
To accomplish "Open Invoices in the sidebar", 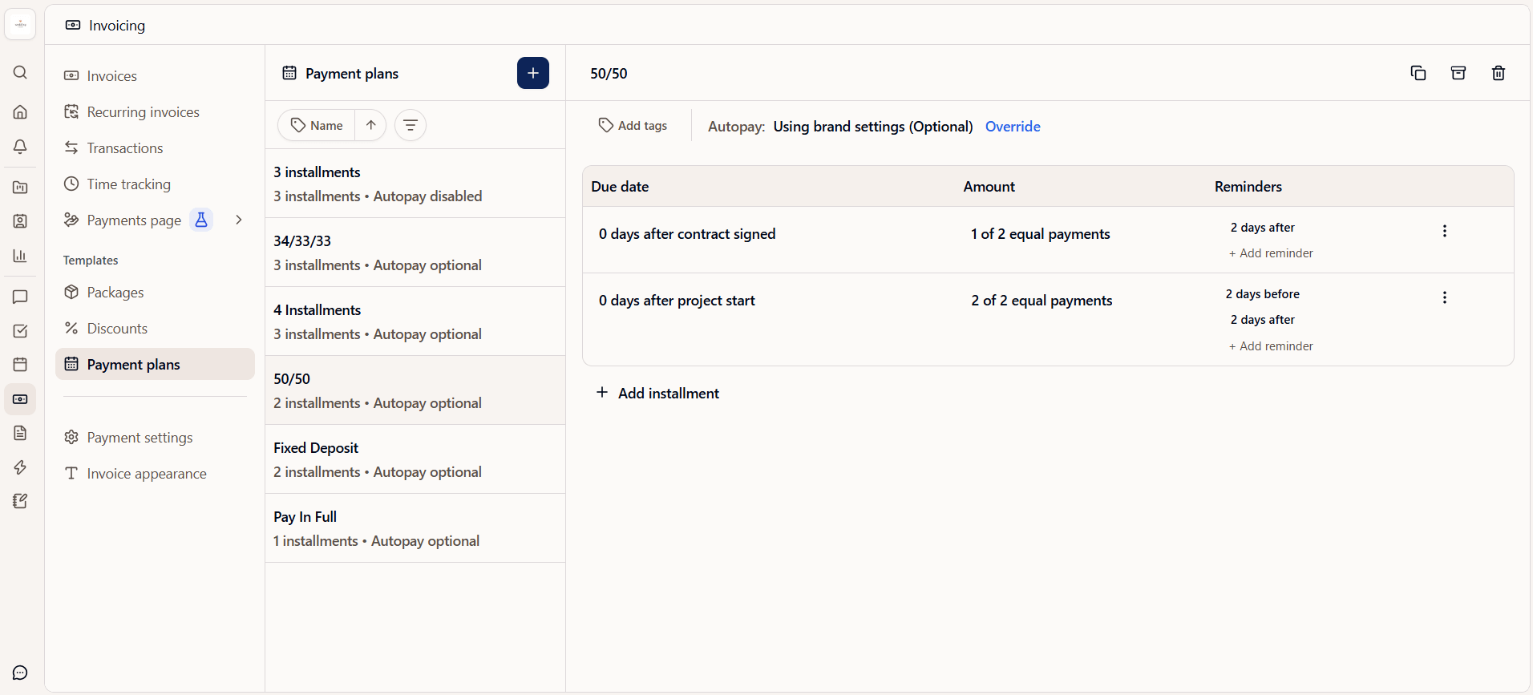I will (x=155, y=76).
